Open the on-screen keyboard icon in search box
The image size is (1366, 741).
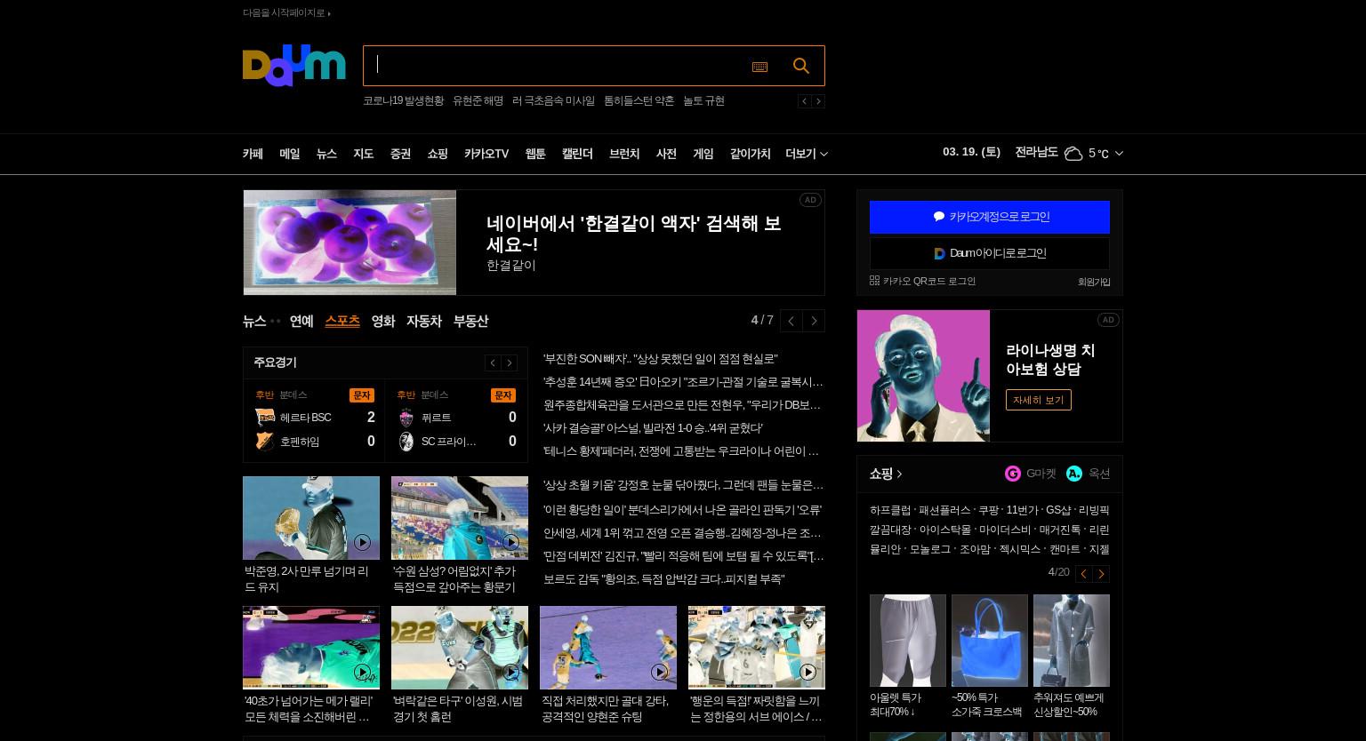coord(759,67)
